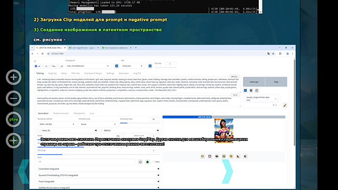This screenshot has width=338, height=190.
Task: Click the four-arrow move page button
Action: [x=13, y=140]
